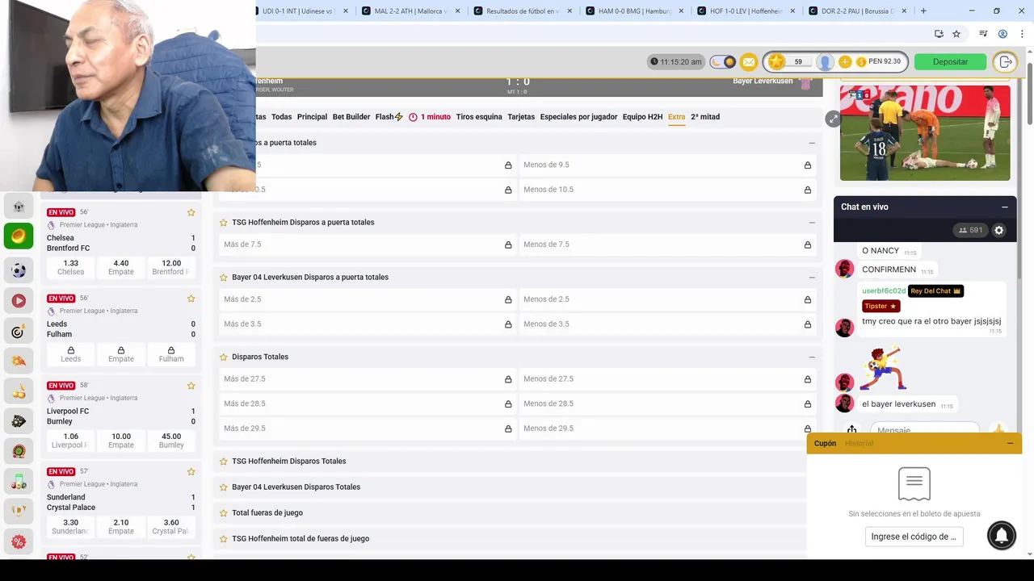Minimize the Chat en vivo panel
Screen dimensions: 1034x581
(1005, 207)
